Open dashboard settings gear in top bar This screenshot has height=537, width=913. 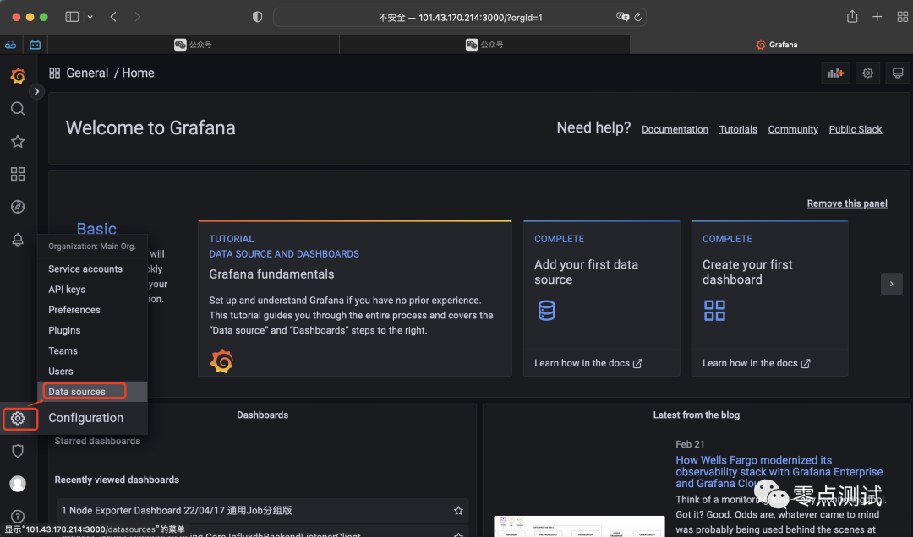867,73
